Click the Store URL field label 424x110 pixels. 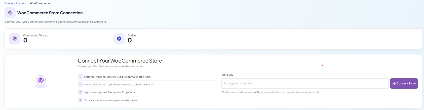click(x=227, y=75)
